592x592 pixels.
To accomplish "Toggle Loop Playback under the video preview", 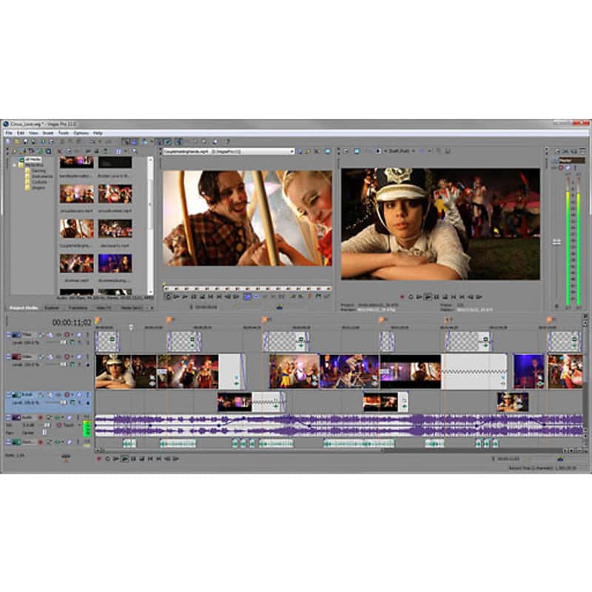I will 411,297.
